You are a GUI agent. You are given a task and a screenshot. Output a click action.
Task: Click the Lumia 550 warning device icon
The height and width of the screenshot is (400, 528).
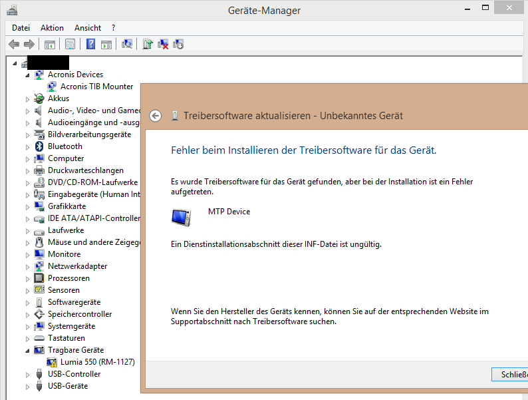(52, 362)
